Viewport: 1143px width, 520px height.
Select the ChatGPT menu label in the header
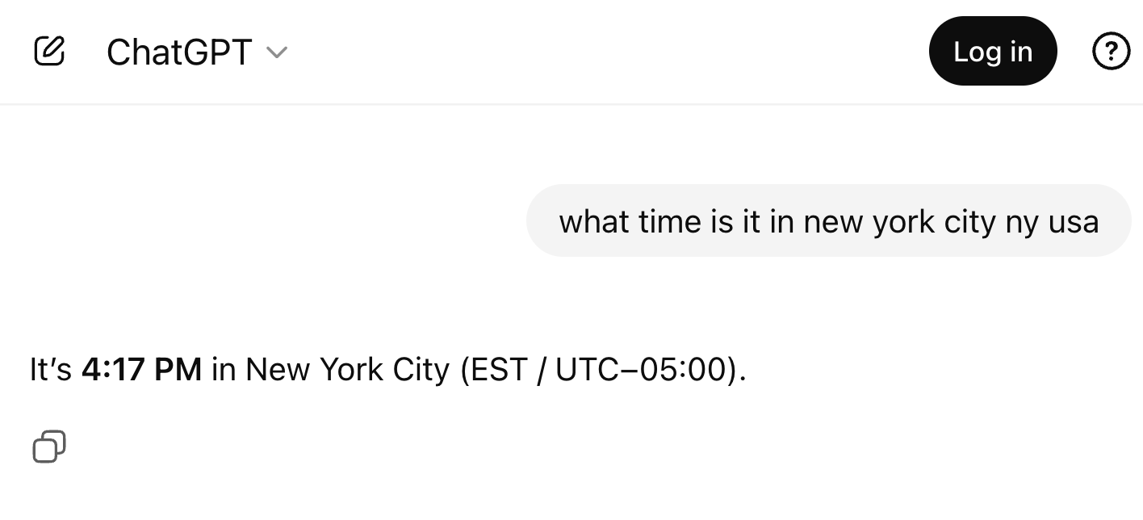[x=178, y=51]
